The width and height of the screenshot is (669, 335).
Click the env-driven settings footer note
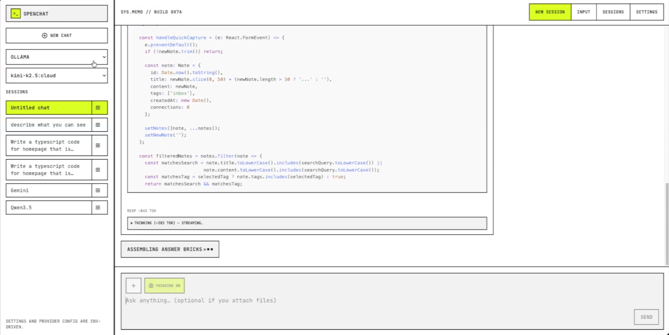53,324
